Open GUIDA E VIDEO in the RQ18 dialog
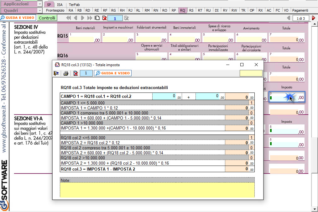 (113, 73)
